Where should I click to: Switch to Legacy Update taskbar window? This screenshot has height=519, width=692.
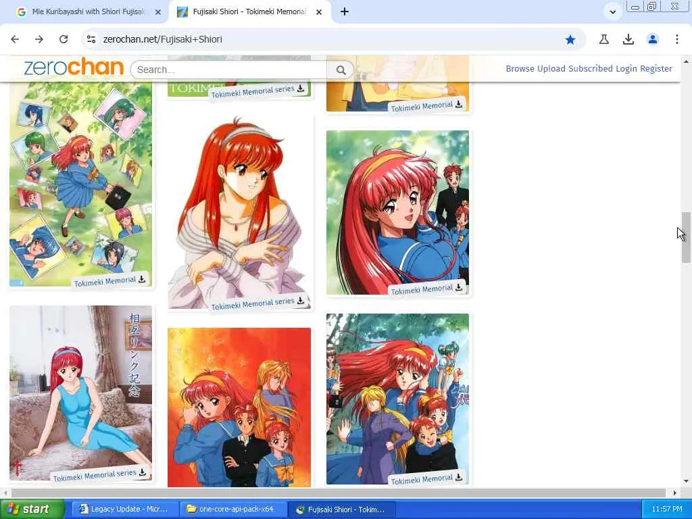pyautogui.click(x=124, y=510)
